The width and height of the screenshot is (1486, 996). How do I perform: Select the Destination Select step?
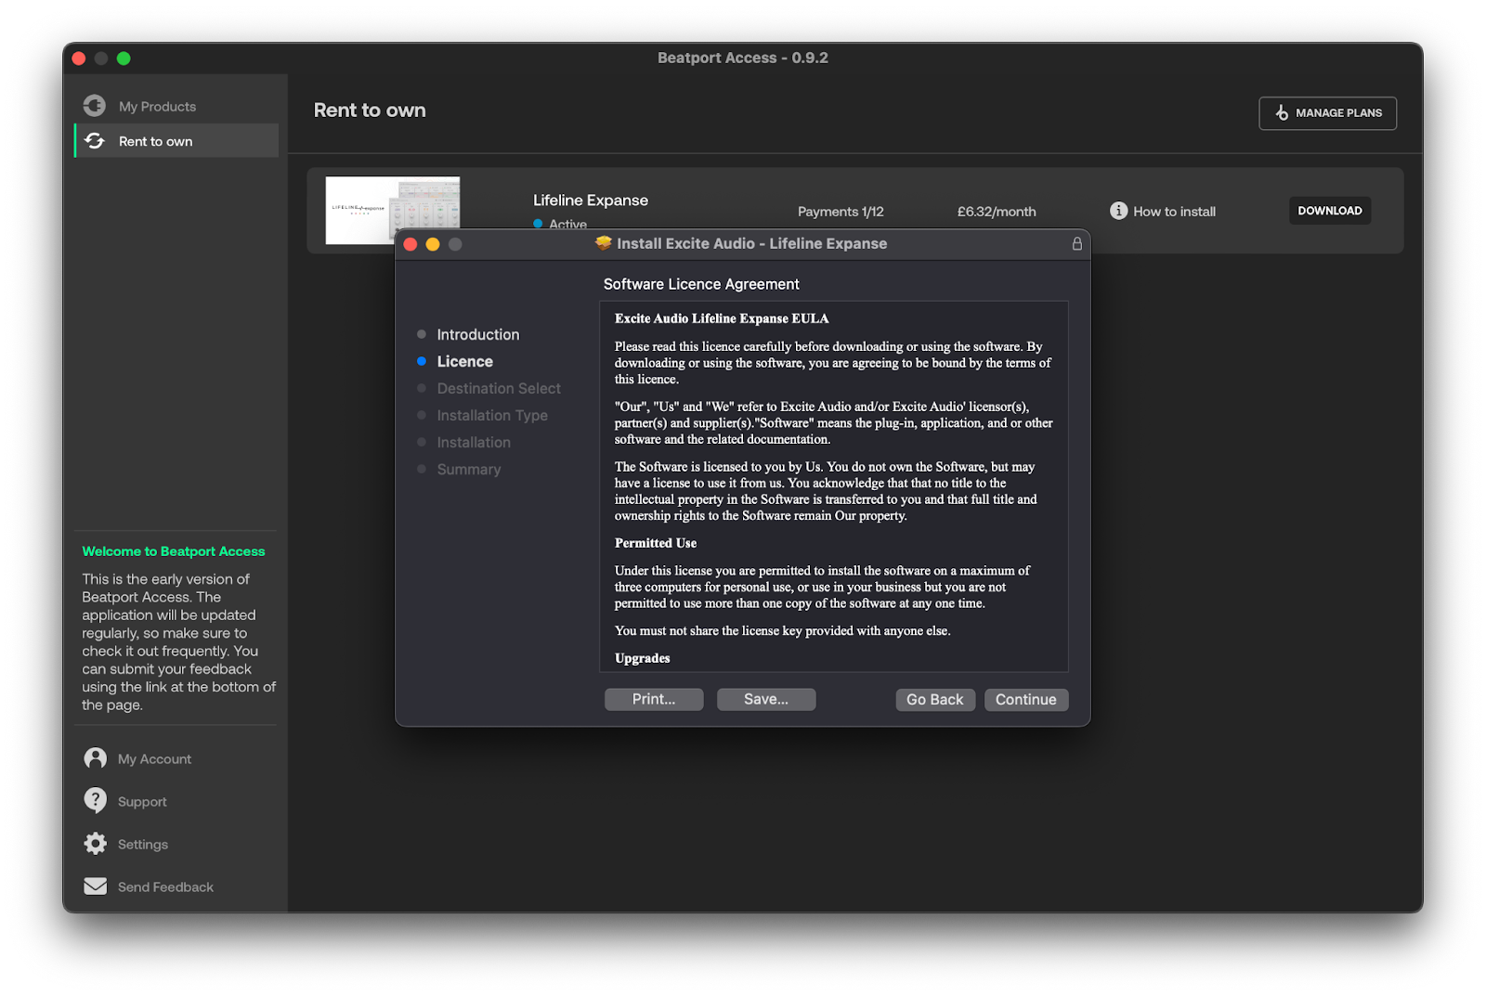(x=499, y=388)
